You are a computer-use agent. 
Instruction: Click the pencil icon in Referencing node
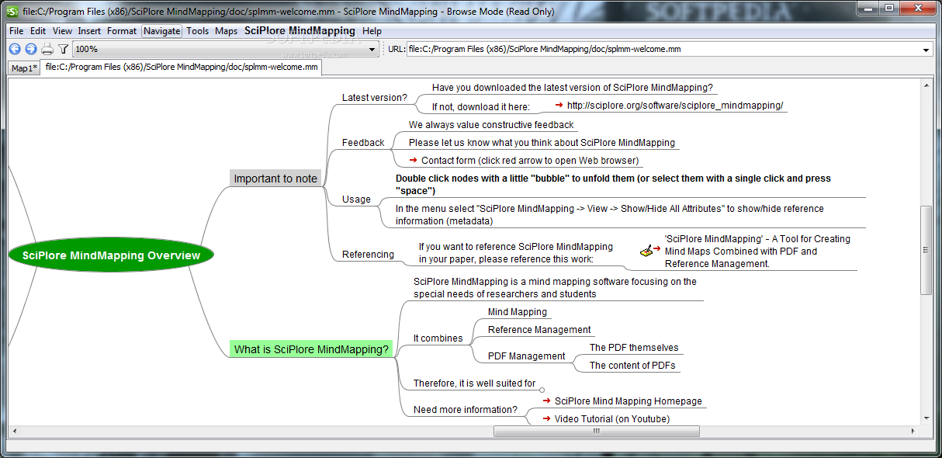pos(646,251)
